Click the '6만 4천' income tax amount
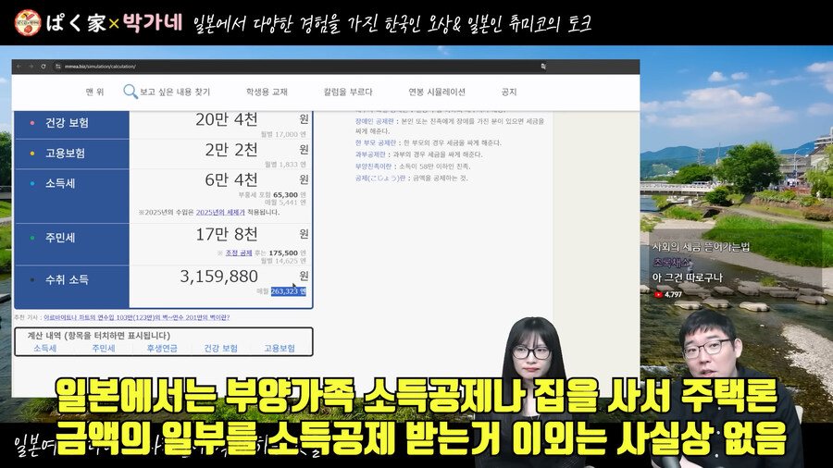The image size is (833, 468). pyautogui.click(x=231, y=180)
